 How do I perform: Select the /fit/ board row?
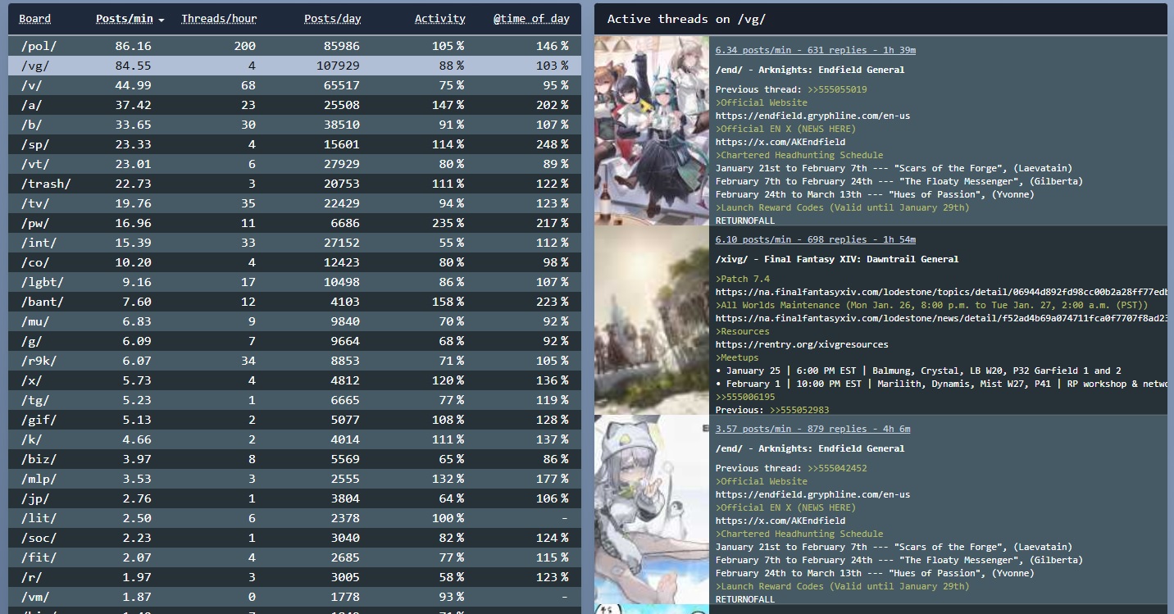pyautogui.click(x=294, y=557)
